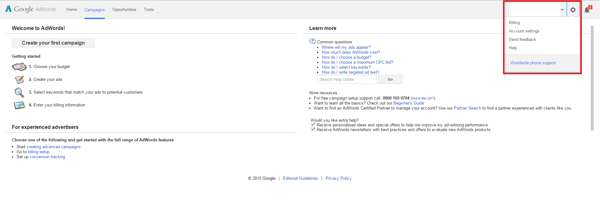The image size is (600, 200).
Task: Open 'How do I select keywords?' link
Action: coord(346,67)
